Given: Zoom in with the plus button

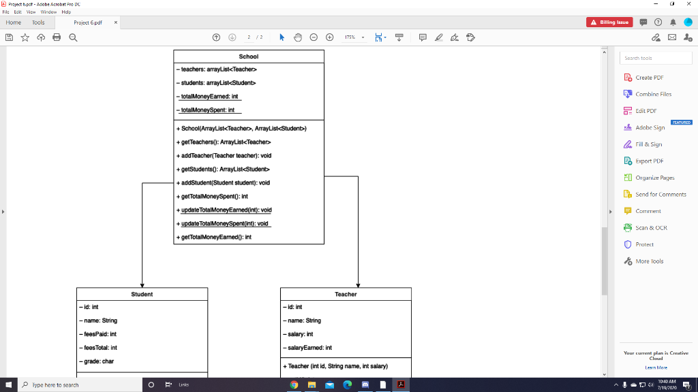Looking at the screenshot, I should pos(329,37).
